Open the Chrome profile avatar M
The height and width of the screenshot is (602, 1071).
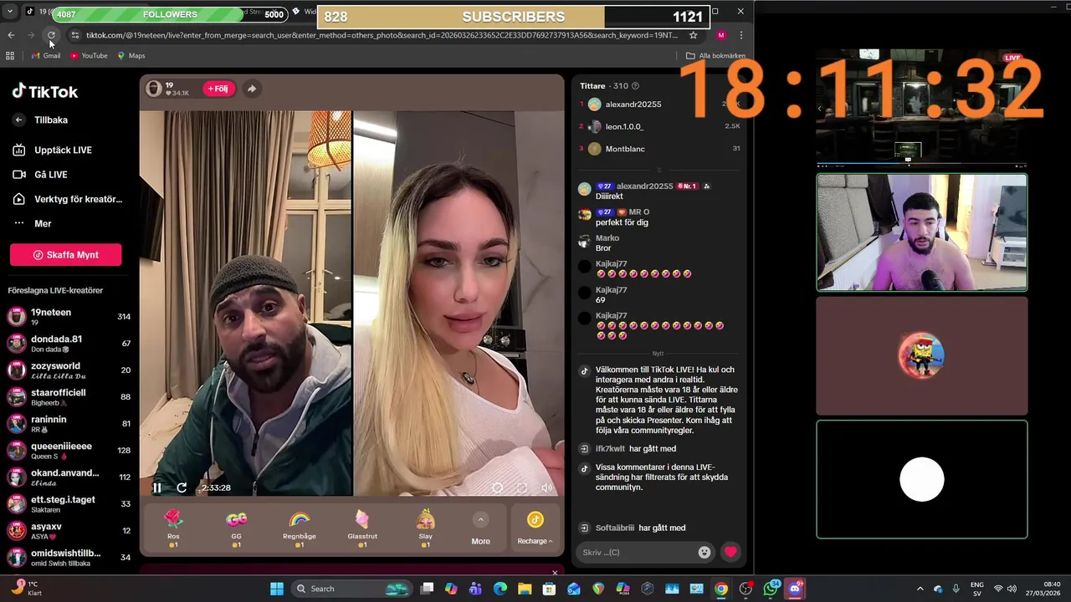[720, 35]
